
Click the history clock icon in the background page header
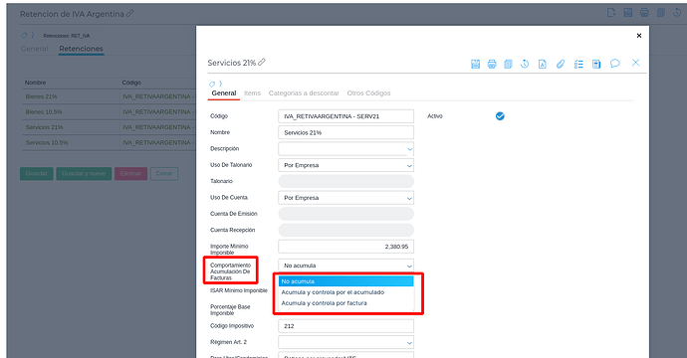pyautogui.click(x=677, y=13)
